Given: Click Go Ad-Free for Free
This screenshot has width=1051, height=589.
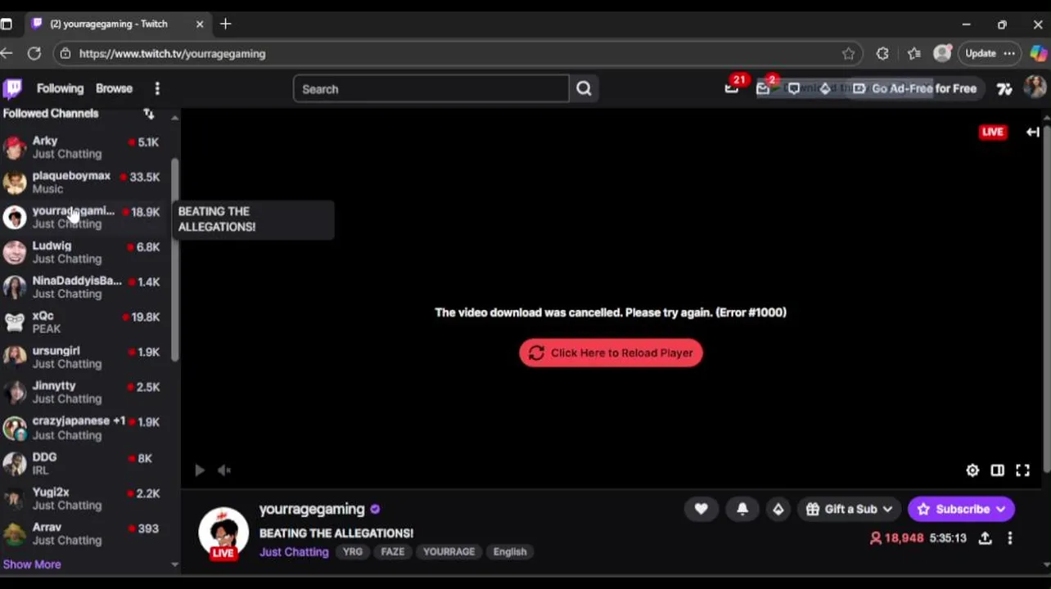Looking at the screenshot, I should tap(915, 88).
